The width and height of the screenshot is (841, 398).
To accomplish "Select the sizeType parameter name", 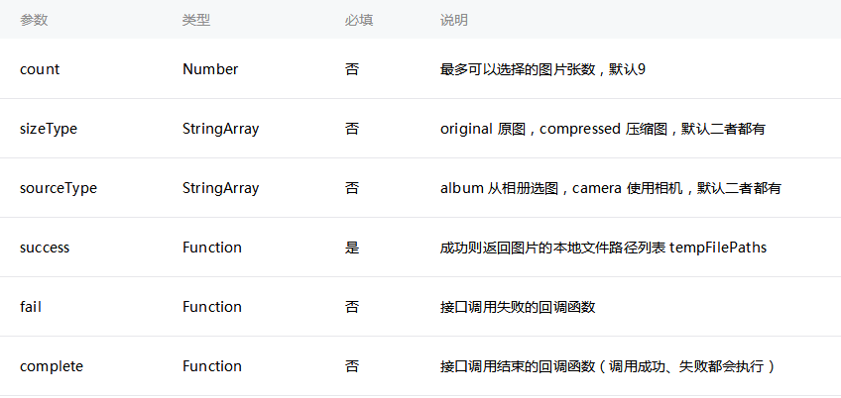I will pyautogui.click(x=49, y=129).
